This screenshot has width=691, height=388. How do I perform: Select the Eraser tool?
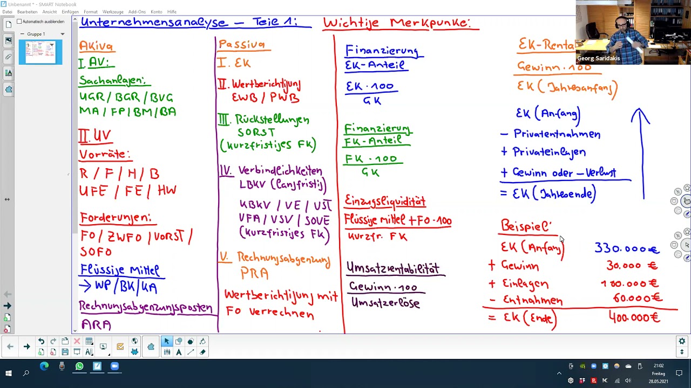click(x=202, y=352)
